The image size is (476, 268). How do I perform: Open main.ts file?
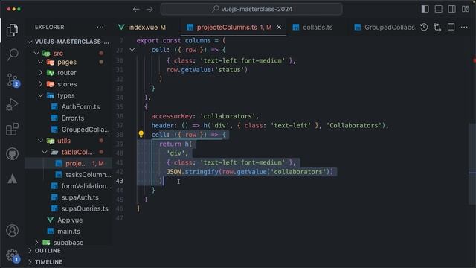point(68,232)
